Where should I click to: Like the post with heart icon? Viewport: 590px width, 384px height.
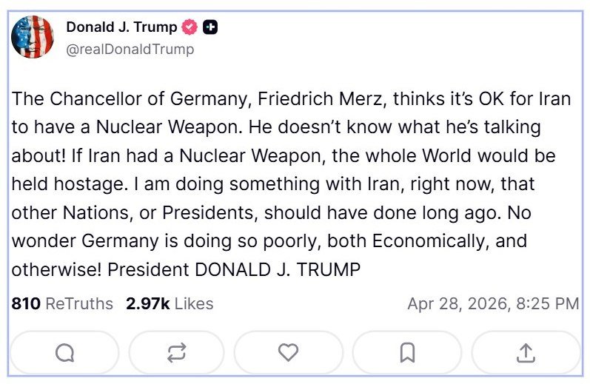pos(289,353)
